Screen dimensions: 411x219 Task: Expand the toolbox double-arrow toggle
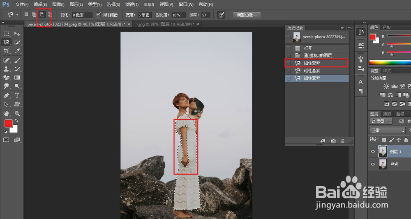[3, 23]
